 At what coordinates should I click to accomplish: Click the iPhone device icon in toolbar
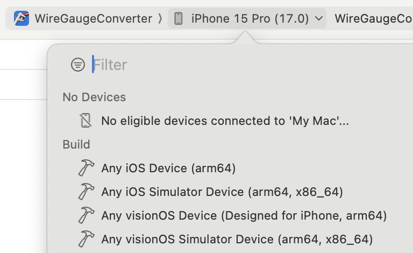coord(179,19)
